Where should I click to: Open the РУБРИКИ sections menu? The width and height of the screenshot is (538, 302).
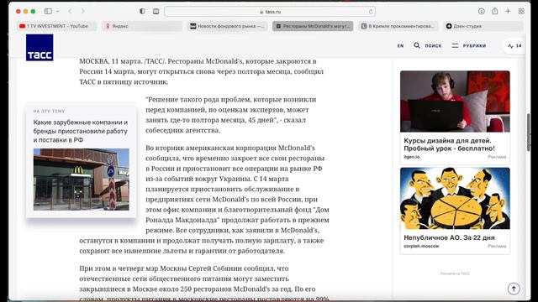[x=474, y=46]
